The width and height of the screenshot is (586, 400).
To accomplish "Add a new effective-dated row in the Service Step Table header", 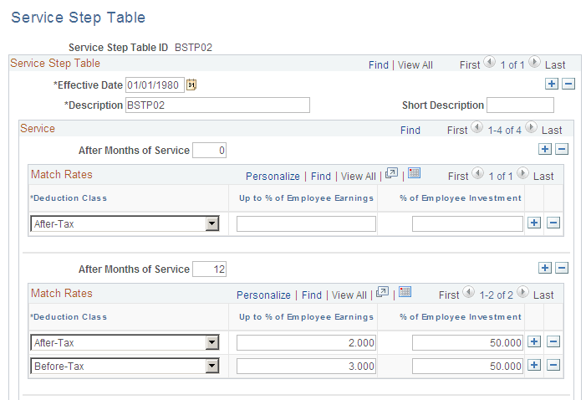I will 551,85.
